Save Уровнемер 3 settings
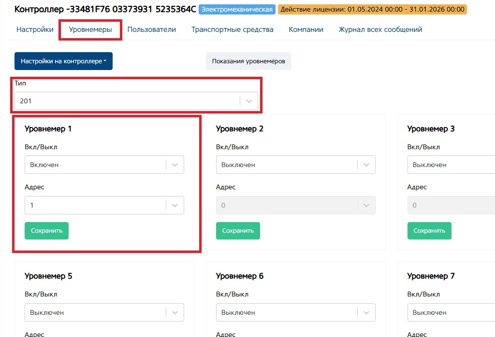 (x=429, y=231)
